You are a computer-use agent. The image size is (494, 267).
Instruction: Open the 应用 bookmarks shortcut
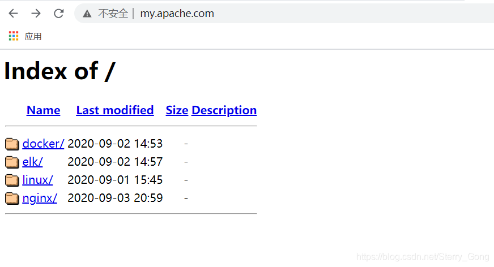pos(33,36)
